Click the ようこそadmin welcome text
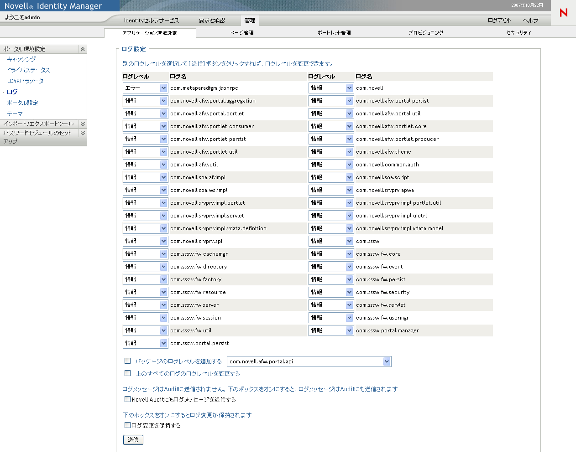 (22, 17)
